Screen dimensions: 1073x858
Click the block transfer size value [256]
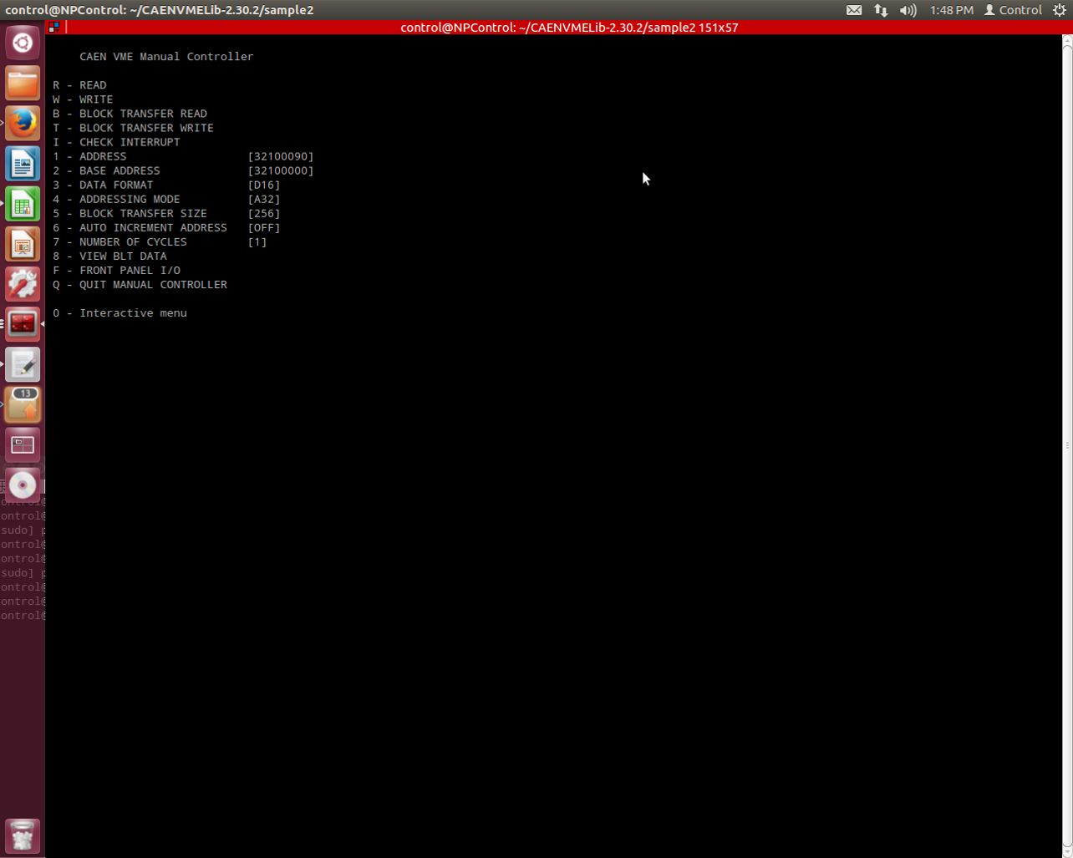click(264, 213)
